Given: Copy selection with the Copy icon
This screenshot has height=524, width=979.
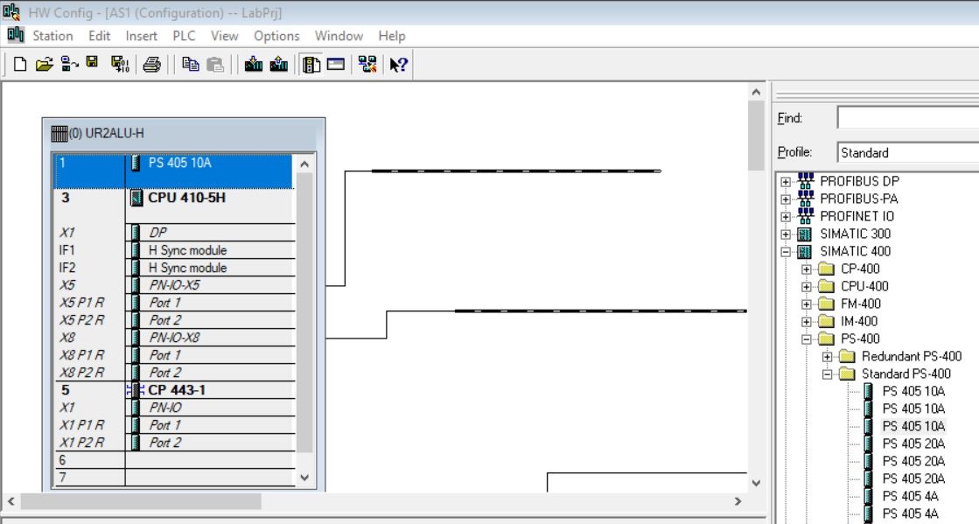Looking at the screenshot, I should point(191,65).
